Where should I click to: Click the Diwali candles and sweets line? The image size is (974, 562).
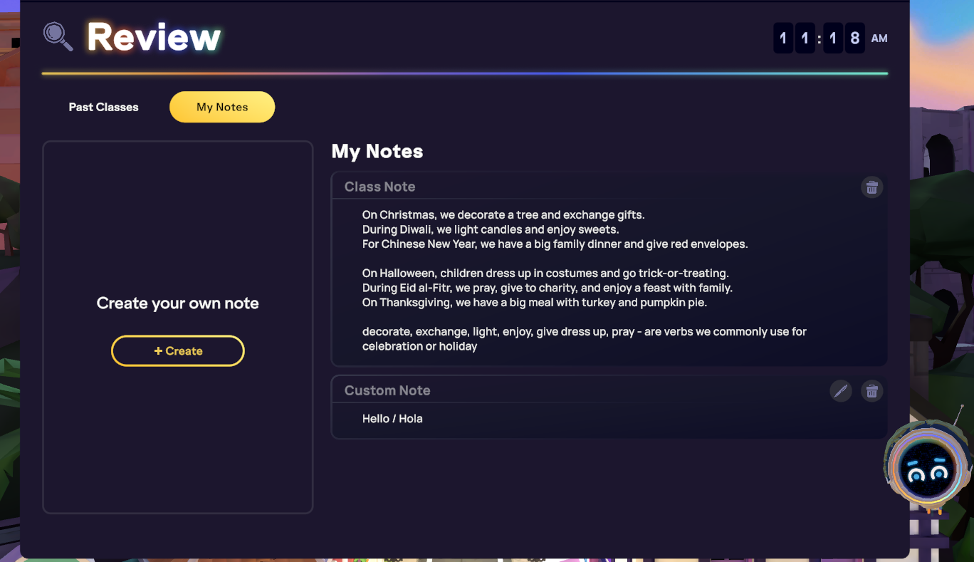pos(490,229)
